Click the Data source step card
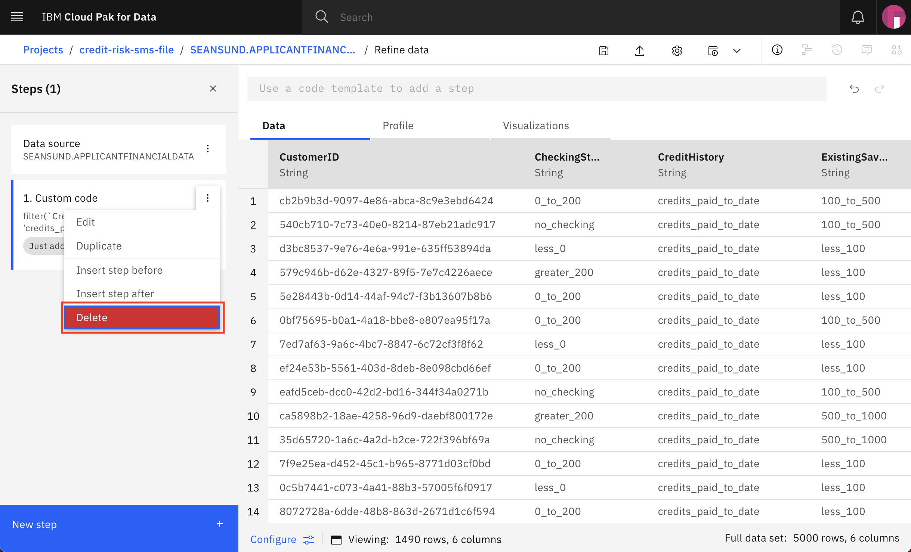Screen dimensions: 911x552 [118, 149]
